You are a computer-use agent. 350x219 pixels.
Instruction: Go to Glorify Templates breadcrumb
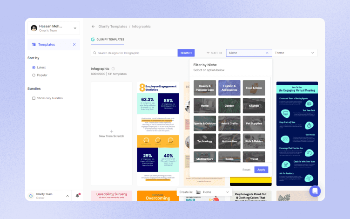[x=113, y=27]
